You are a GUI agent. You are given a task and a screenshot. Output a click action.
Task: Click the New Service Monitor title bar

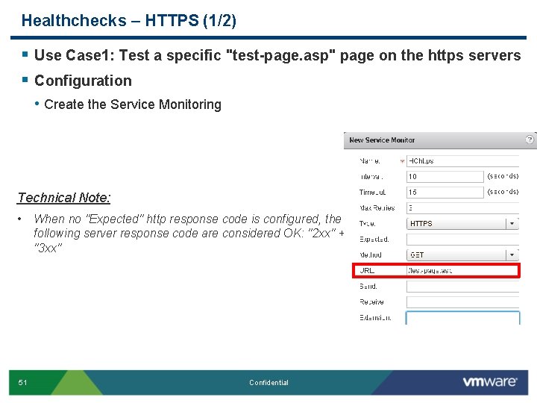tap(440, 140)
